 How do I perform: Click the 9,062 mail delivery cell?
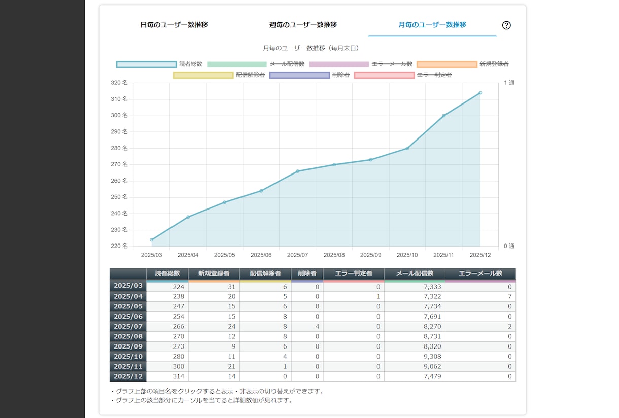tap(415, 366)
